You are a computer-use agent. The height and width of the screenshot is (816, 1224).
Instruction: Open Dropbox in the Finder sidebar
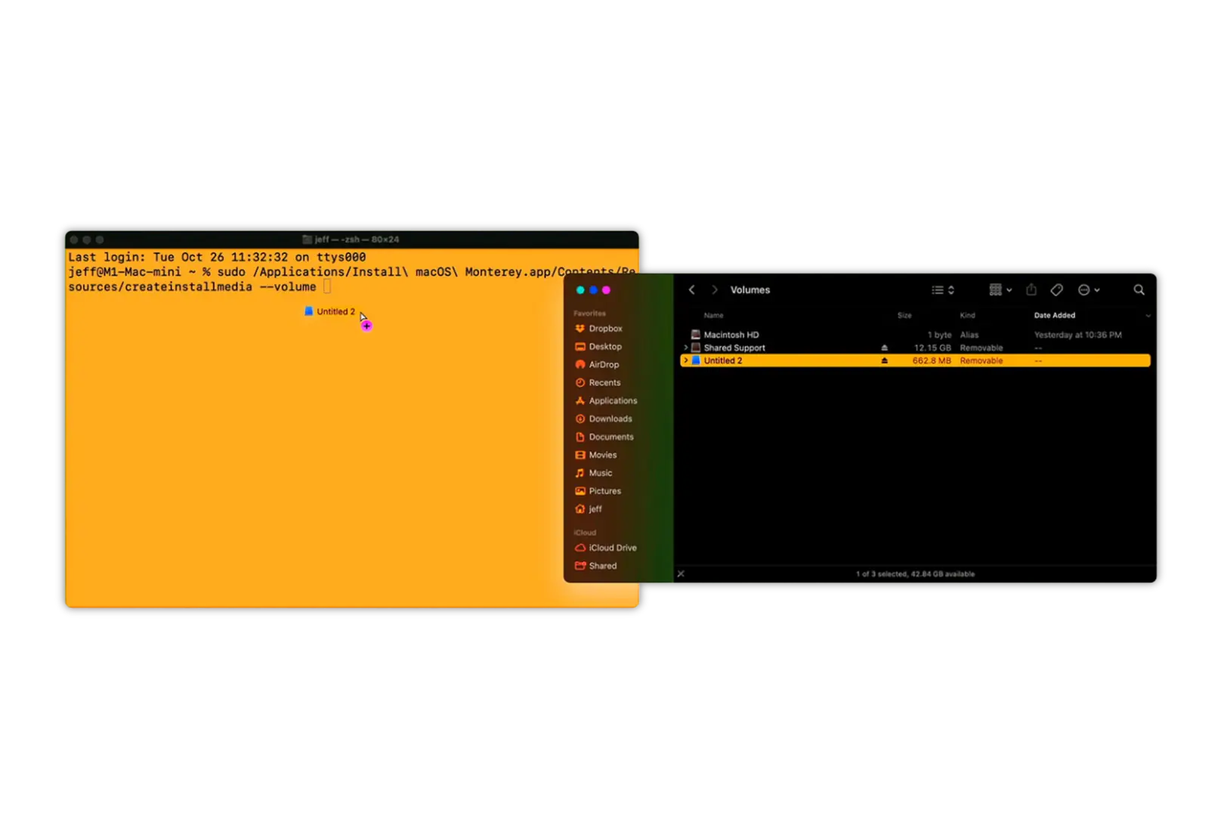coord(598,329)
